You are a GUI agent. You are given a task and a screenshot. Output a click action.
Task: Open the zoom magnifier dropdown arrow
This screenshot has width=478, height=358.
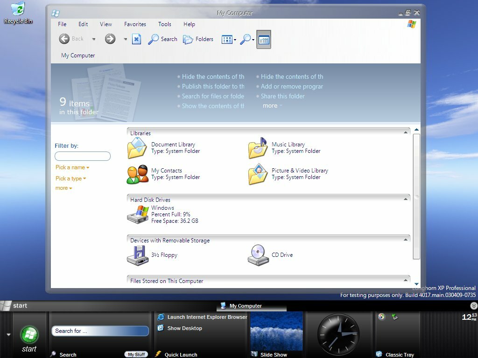pyautogui.click(x=253, y=40)
